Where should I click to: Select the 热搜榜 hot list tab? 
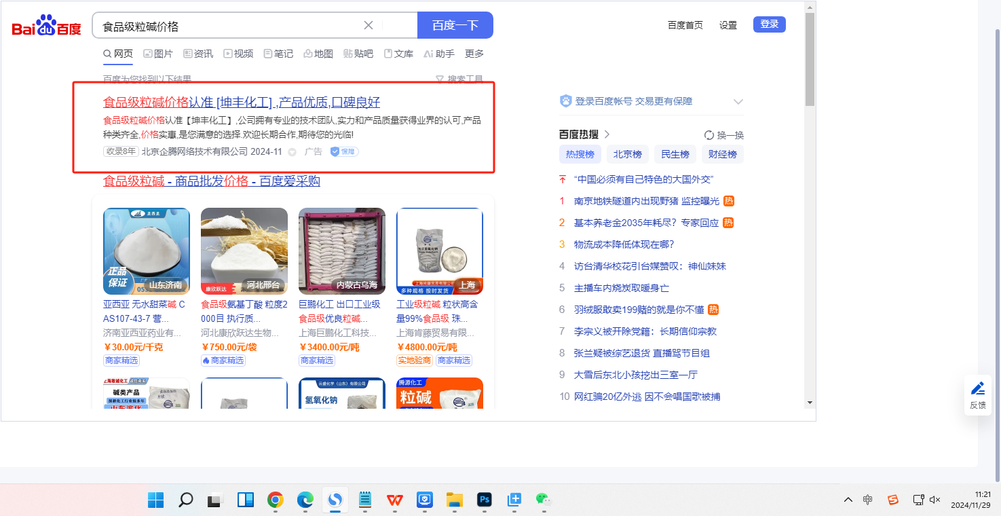pyautogui.click(x=580, y=154)
